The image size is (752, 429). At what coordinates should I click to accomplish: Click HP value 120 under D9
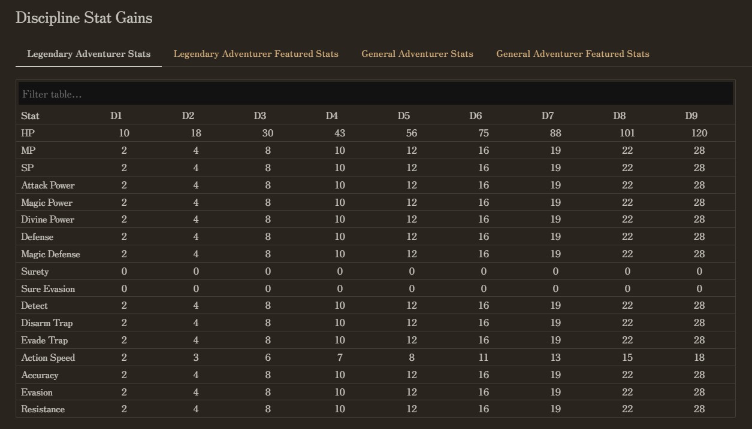pos(699,133)
